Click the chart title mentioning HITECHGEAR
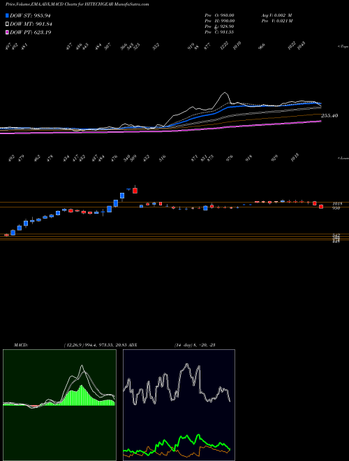 tap(77, 4)
